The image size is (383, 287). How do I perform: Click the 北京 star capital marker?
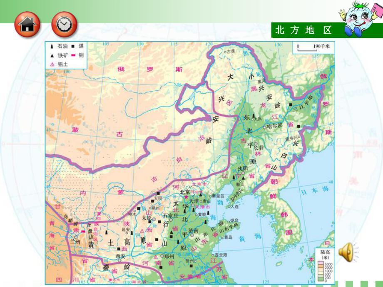(x=186, y=197)
